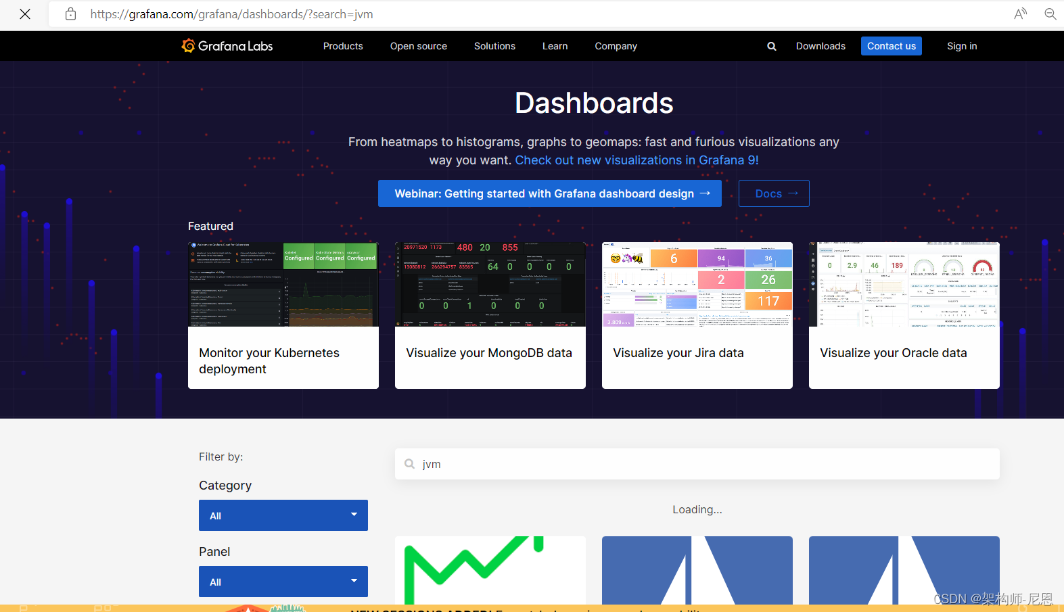Screen dimensions: 1064x612
Task: Focus the jvm dashboard search field
Action: point(697,464)
